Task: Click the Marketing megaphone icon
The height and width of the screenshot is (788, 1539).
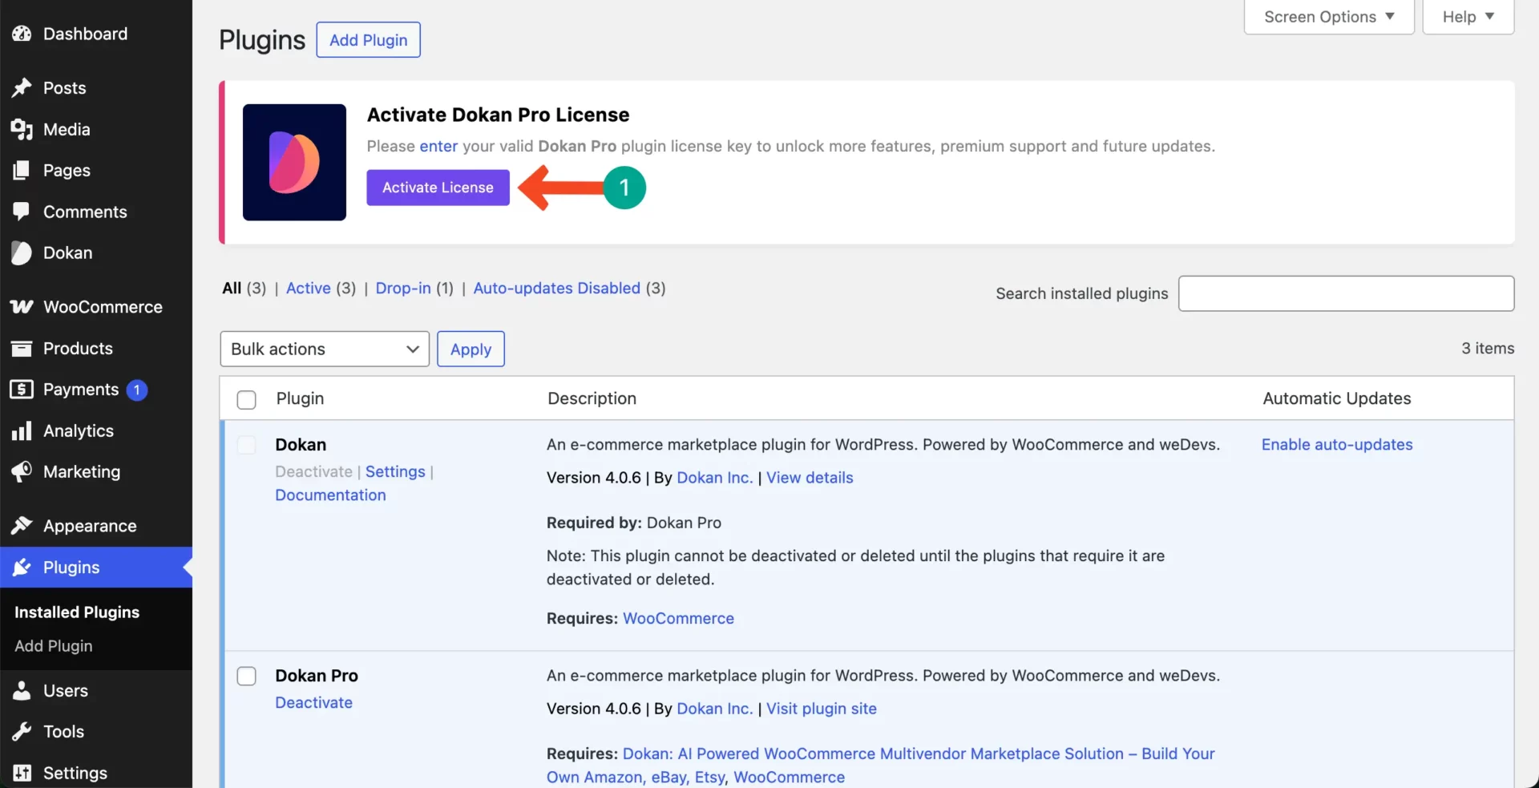Action: (22, 472)
